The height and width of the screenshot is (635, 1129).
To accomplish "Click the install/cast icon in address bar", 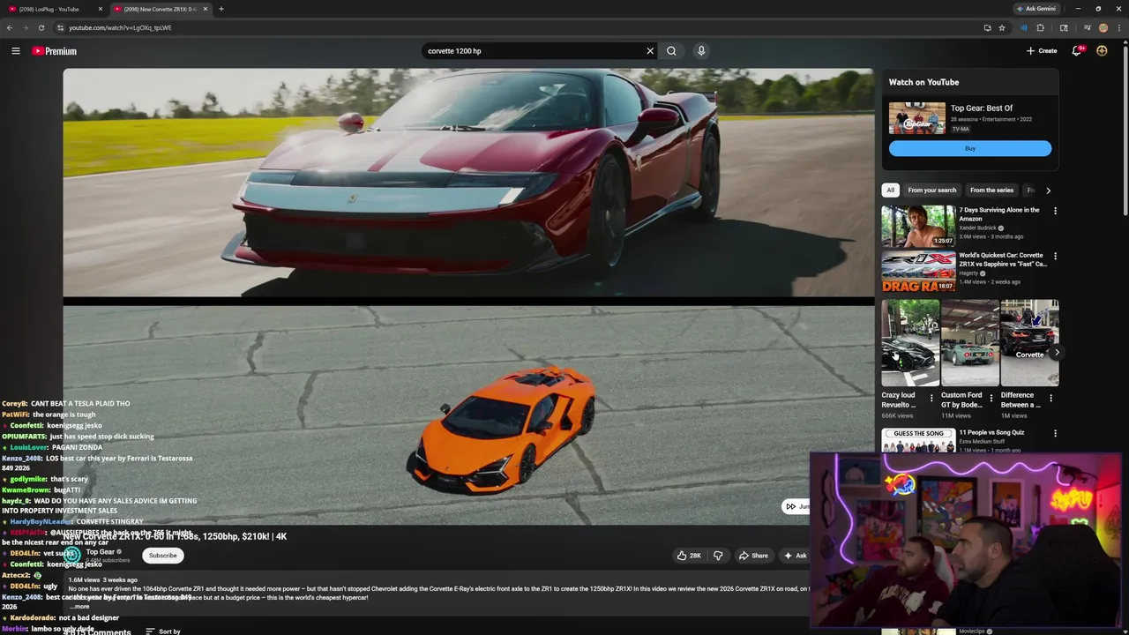I will pyautogui.click(x=987, y=27).
